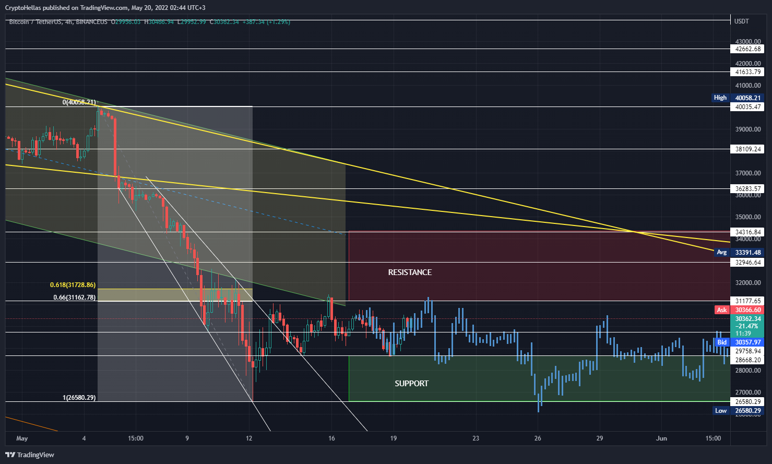
Task: Click the 35000.00 price axis tick
Action: 748,217
